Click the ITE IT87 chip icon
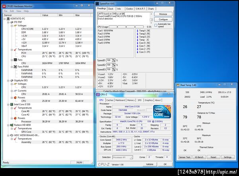The image size is (239, 176). (12, 22)
